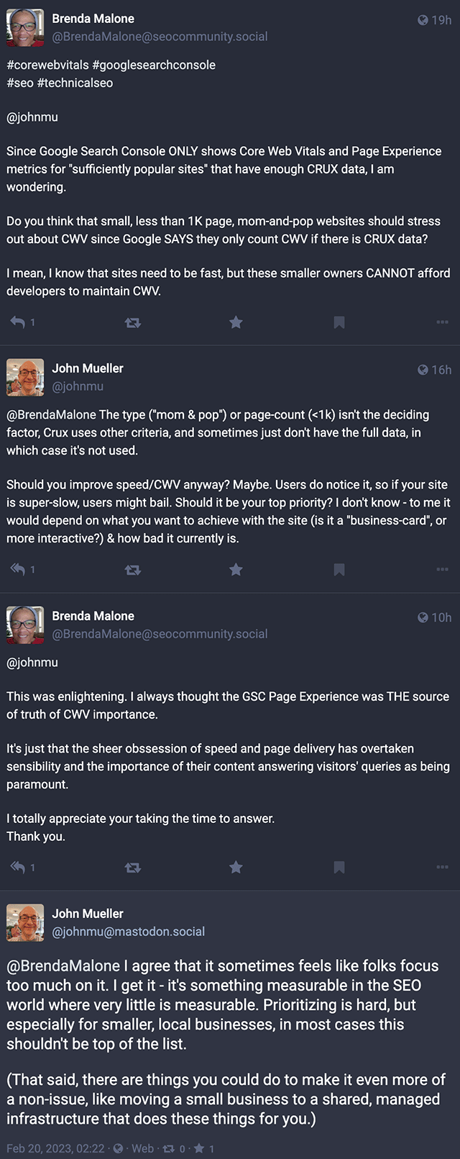Bookmark Brenda's first post about Core Web Vitals
The width and height of the screenshot is (460, 1159).
tap(339, 322)
